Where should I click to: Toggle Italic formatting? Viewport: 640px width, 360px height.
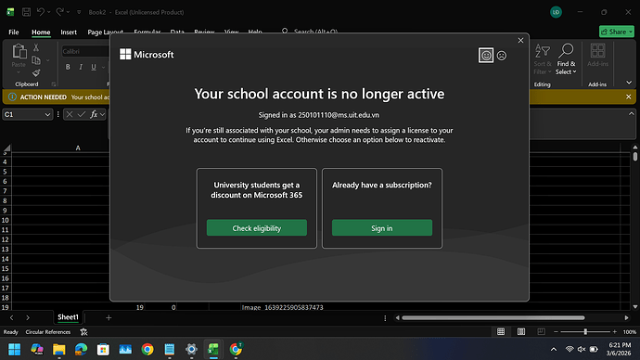click(81, 67)
